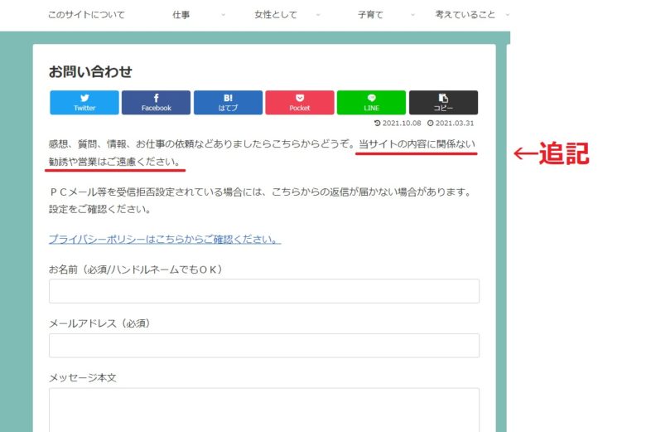This screenshot has width=646, height=432.
Task: Click the clock icon before 2021.03.31
Action: (430, 123)
